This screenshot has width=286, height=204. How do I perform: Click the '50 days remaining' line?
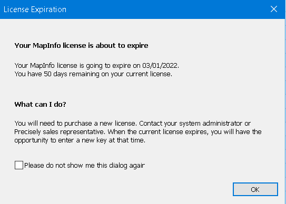(x=93, y=74)
